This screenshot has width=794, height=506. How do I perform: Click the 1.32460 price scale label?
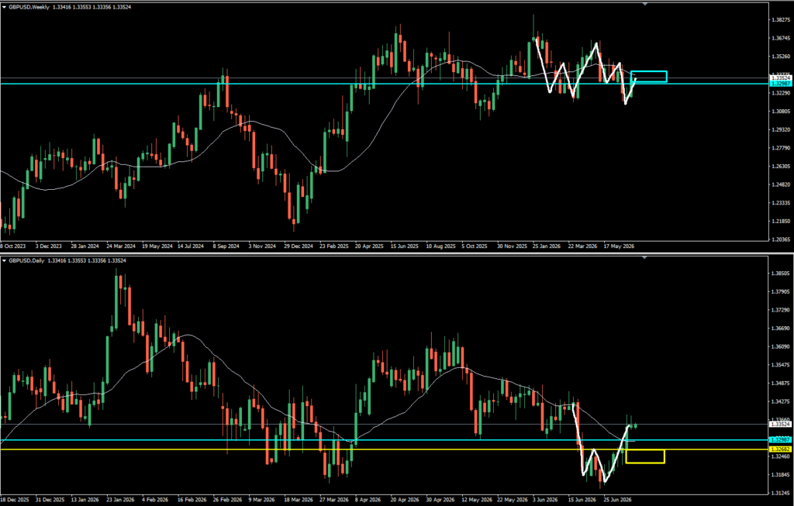click(781, 456)
